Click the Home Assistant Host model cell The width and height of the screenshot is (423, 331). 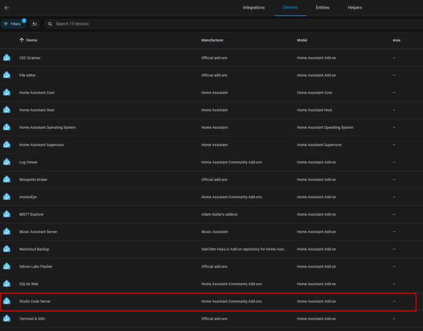point(314,110)
